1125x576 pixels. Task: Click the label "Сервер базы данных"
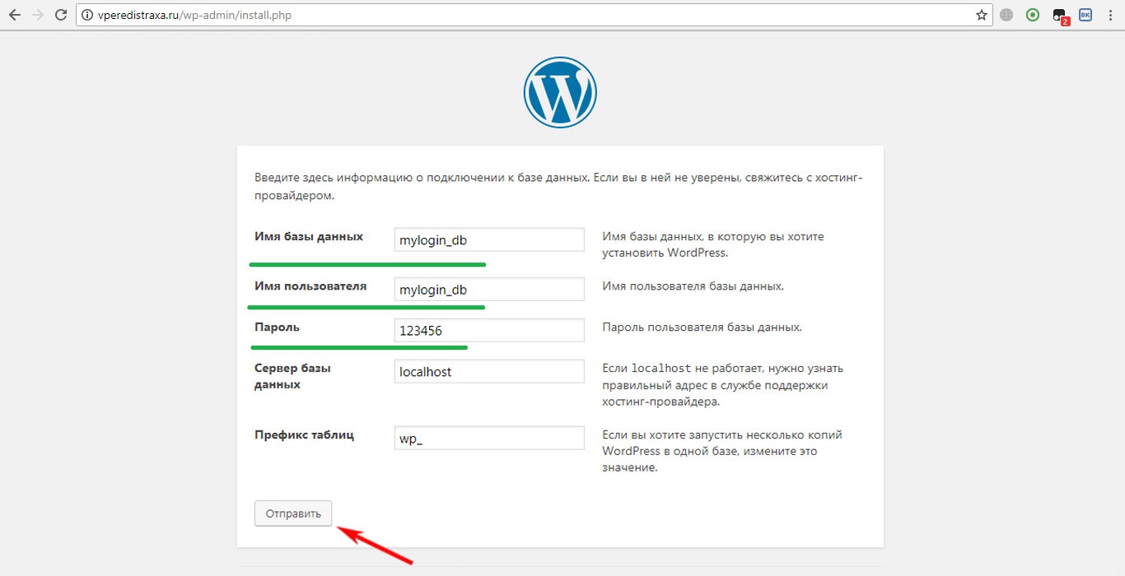click(x=293, y=376)
